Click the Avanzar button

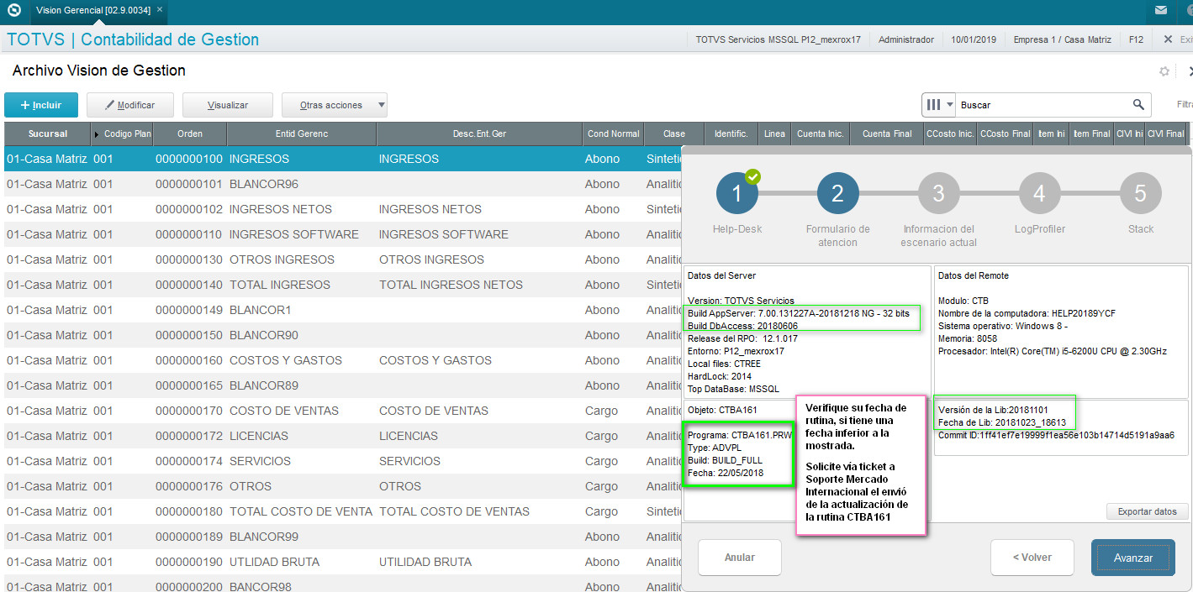coord(1133,558)
